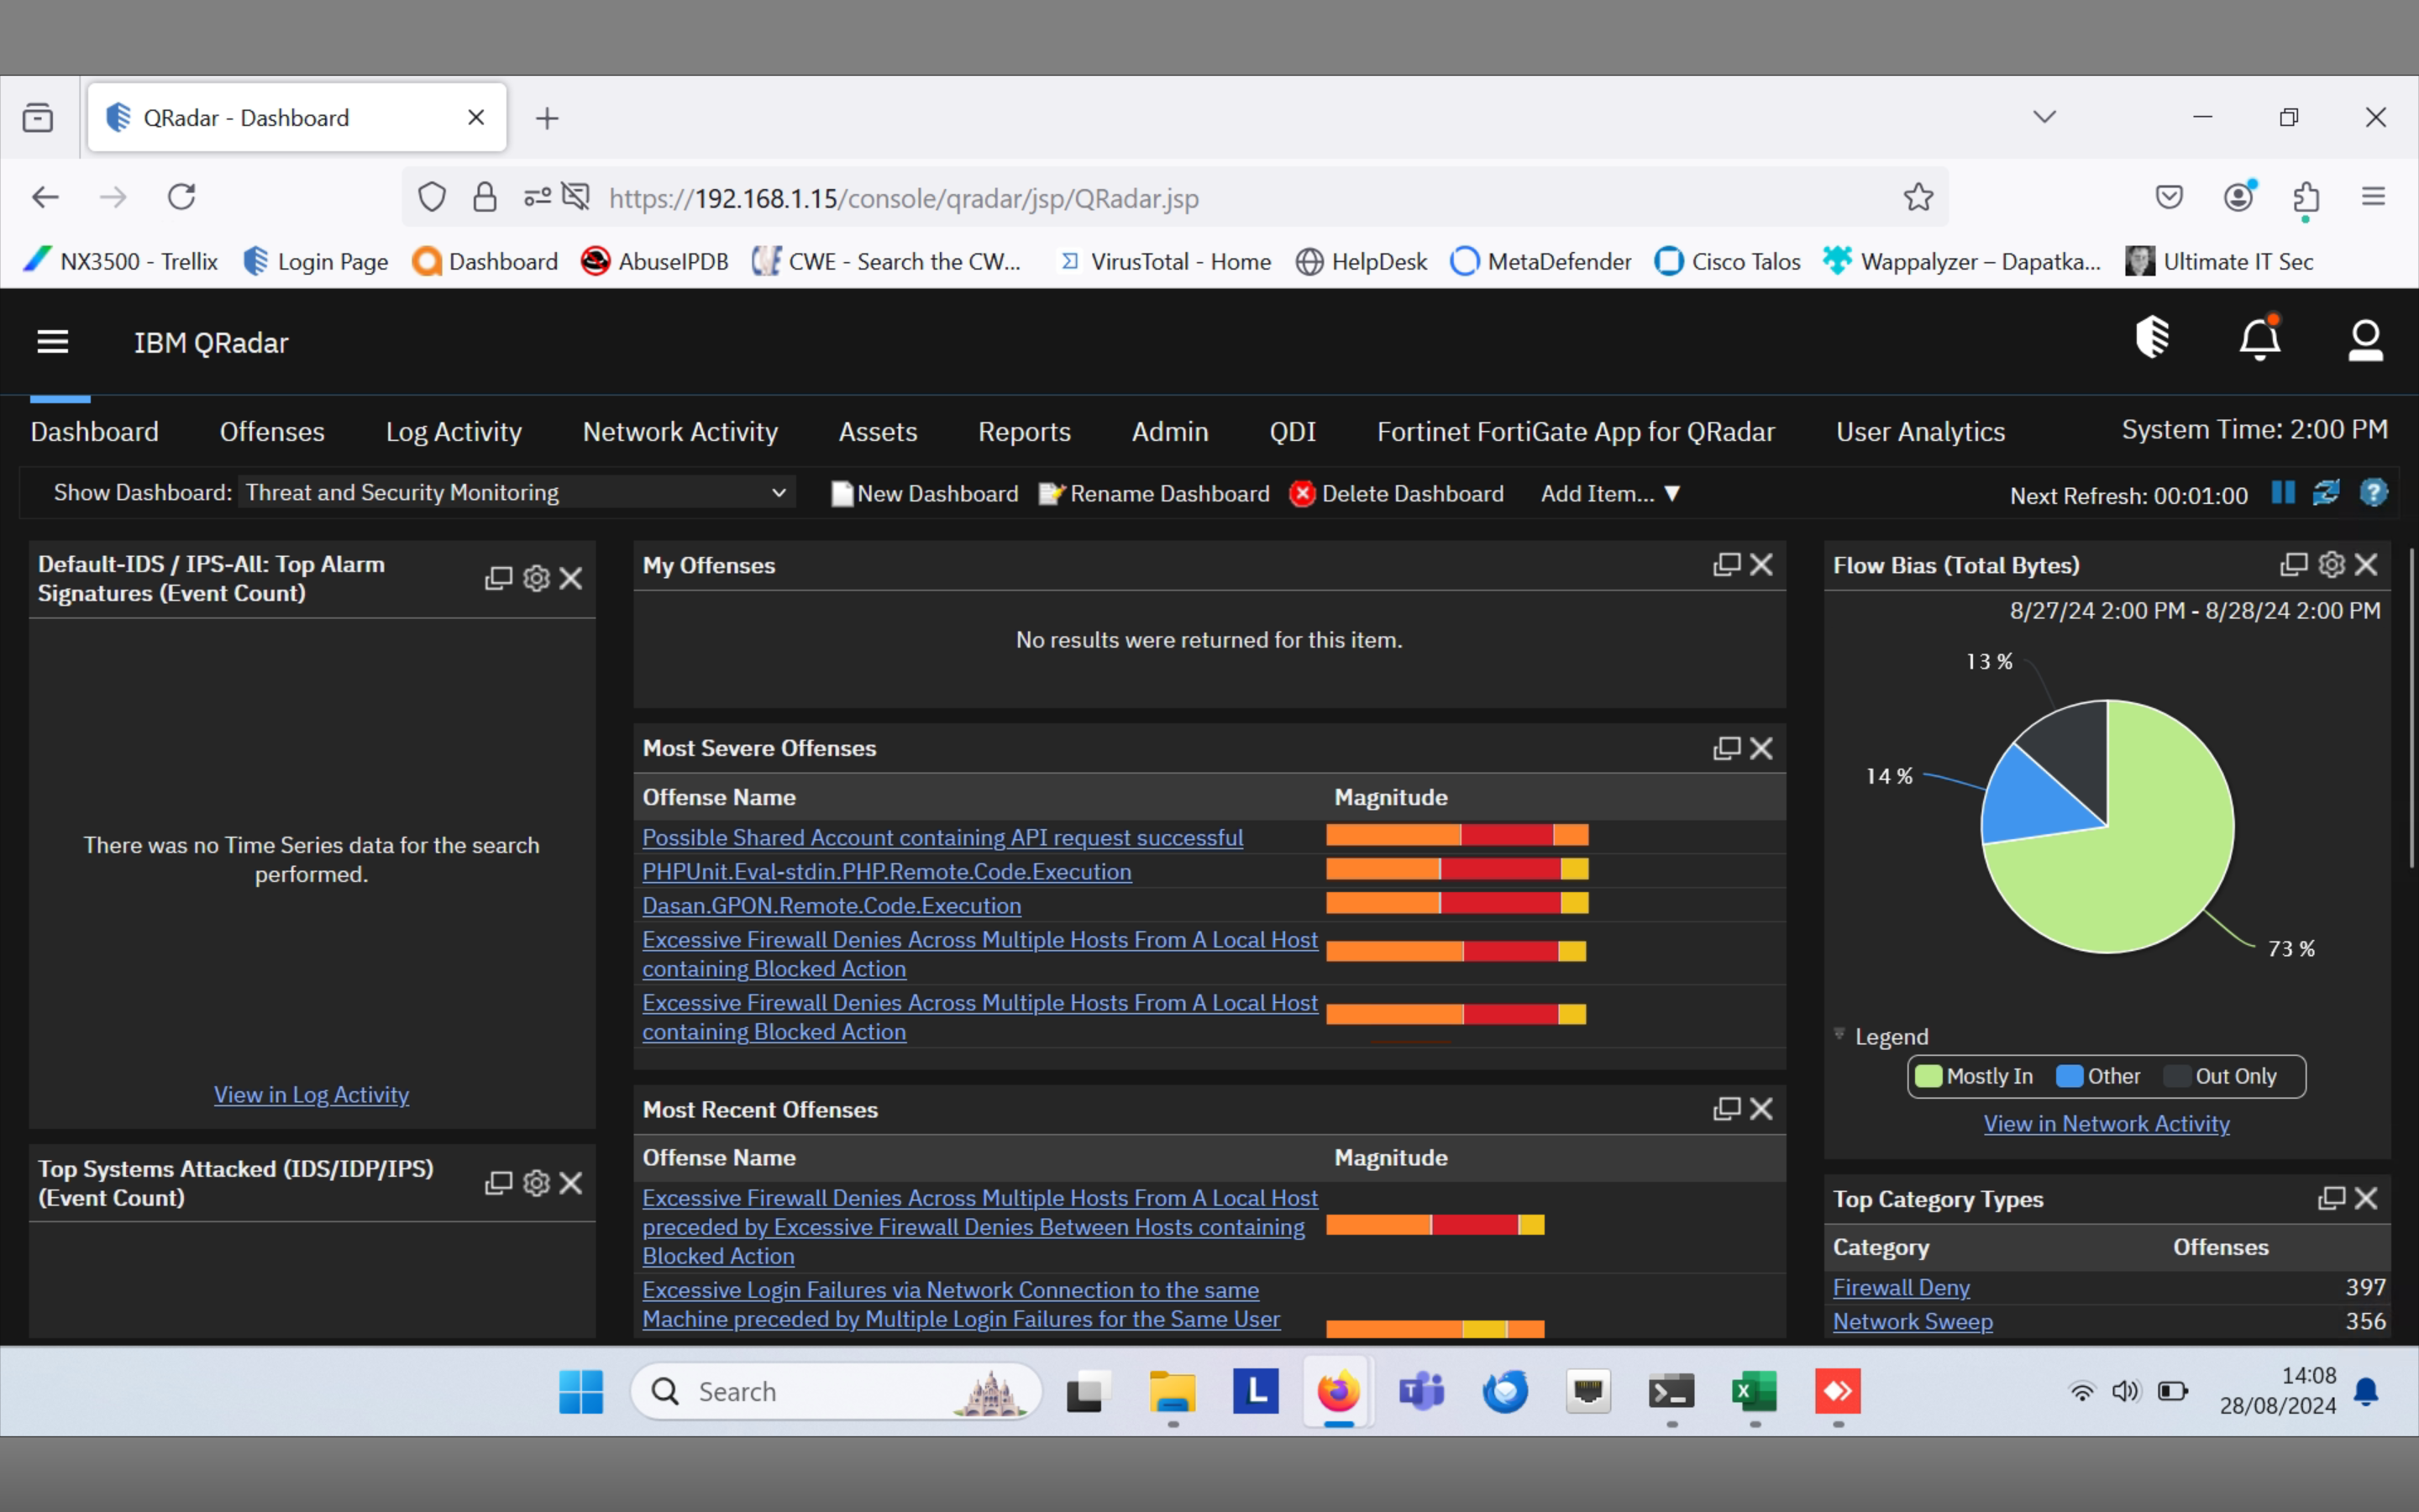Open Dasan.GPON.Remote.Code.Execution offense
2419x1512 pixels.
[832, 905]
